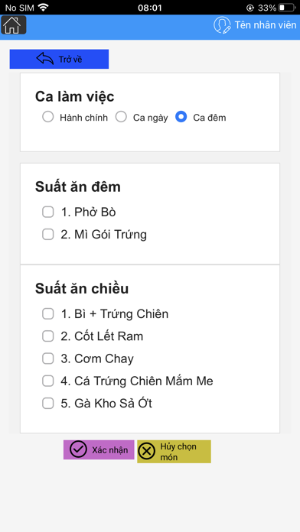
Task: Select the Cơm Chay checkbox
Action: pos(48,358)
